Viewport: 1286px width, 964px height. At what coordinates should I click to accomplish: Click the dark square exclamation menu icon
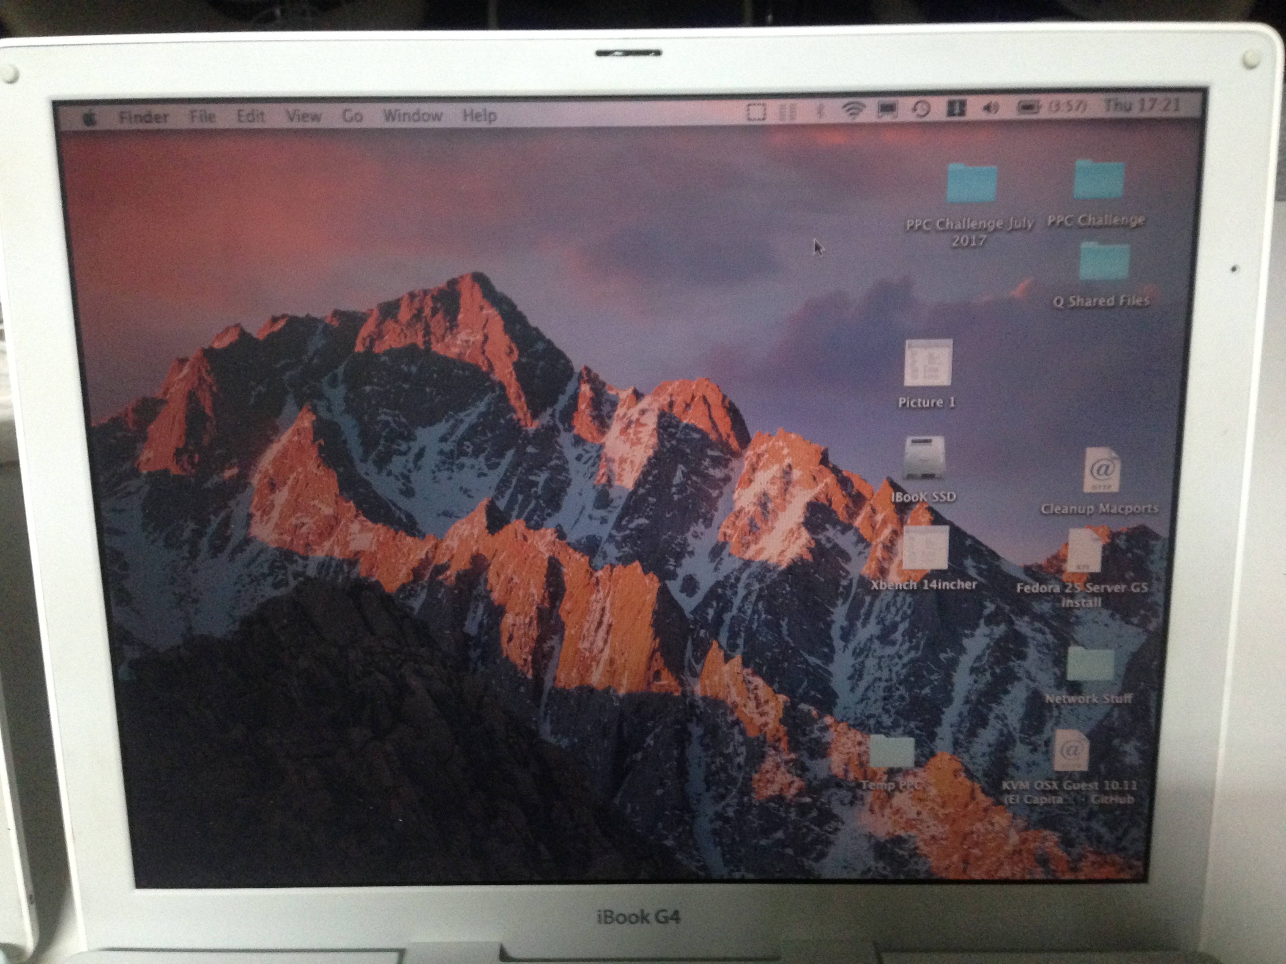pyautogui.click(x=956, y=108)
